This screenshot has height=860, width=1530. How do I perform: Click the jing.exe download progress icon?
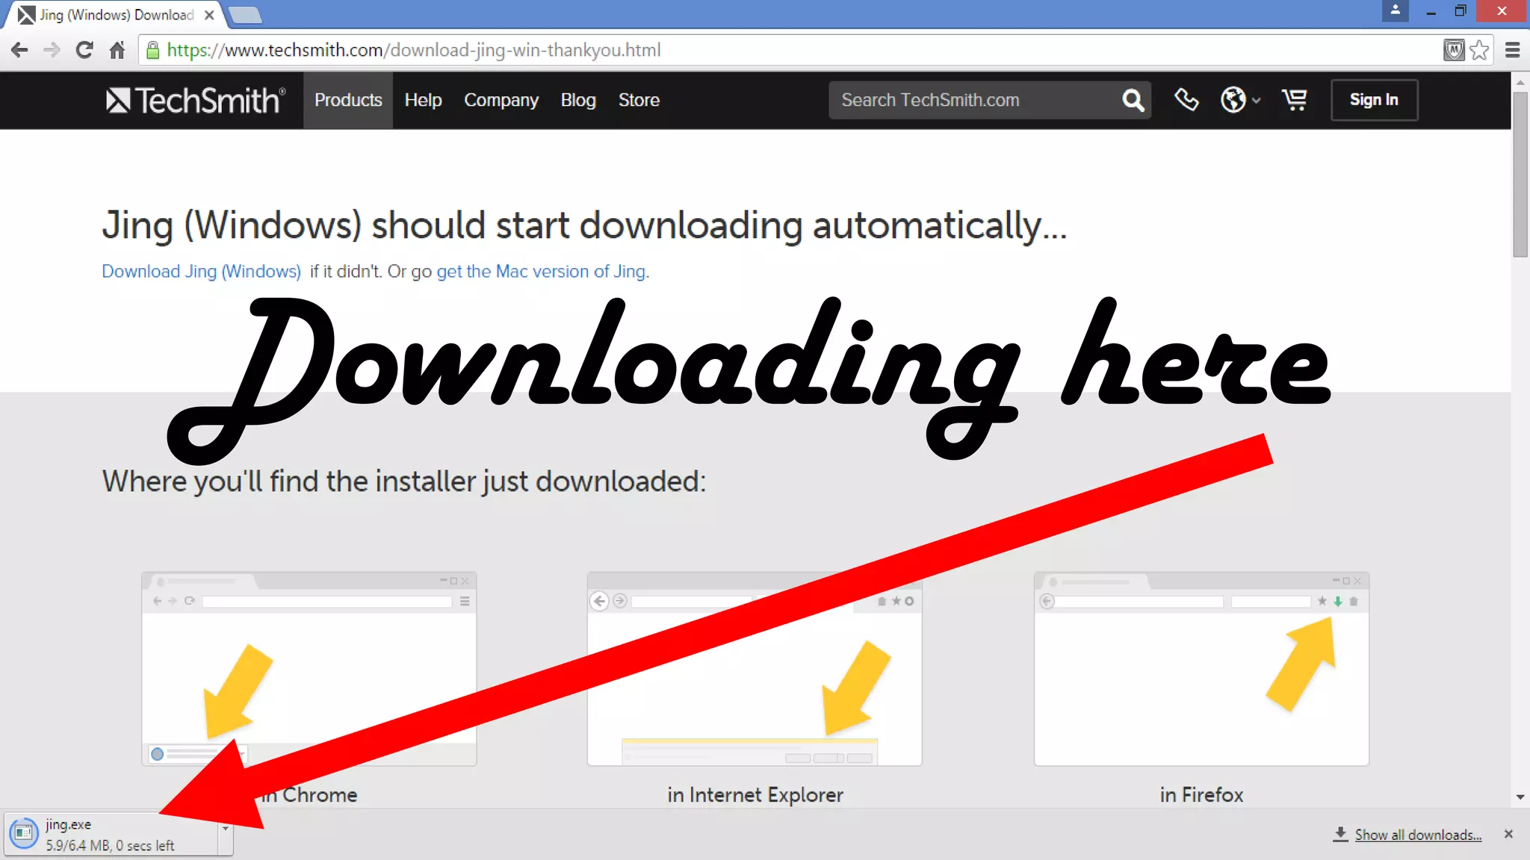(x=23, y=834)
